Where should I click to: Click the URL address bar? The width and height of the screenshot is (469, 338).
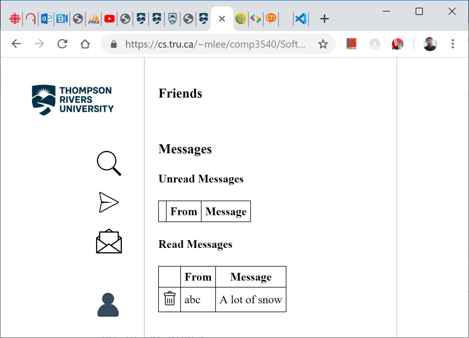(215, 44)
